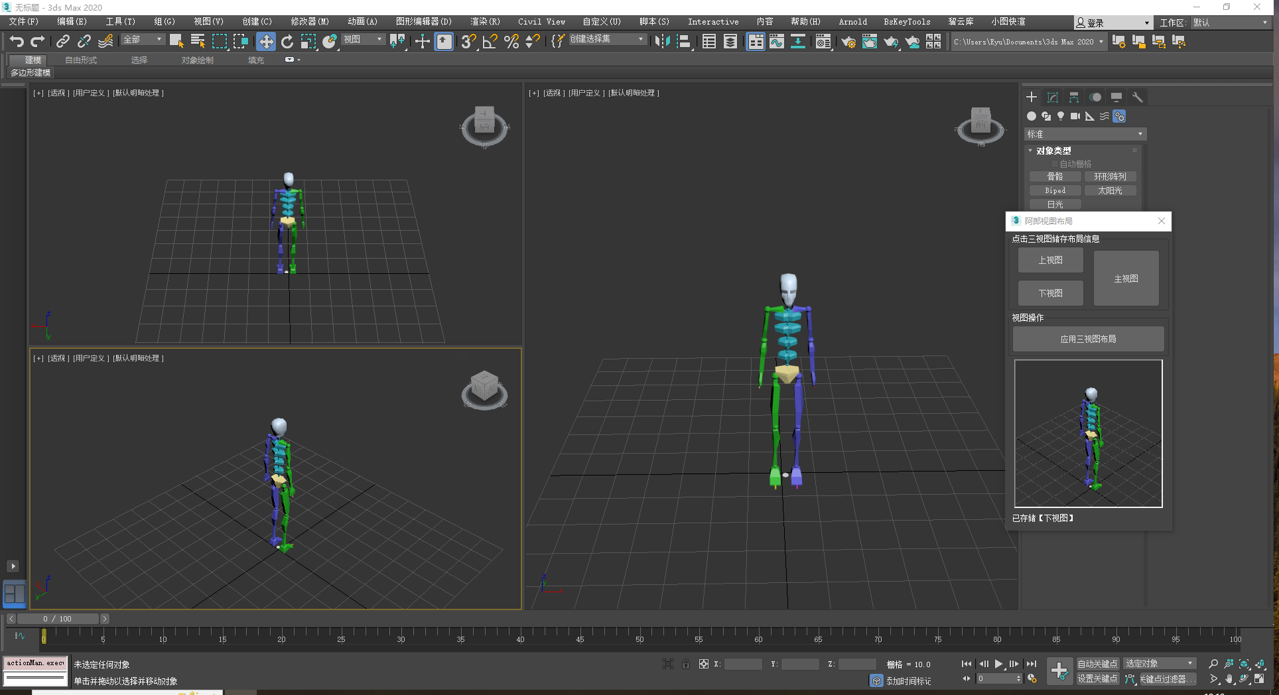Open the Render Setup teapot icon
The height and width of the screenshot is (695, 1279).
coord(848,42)
